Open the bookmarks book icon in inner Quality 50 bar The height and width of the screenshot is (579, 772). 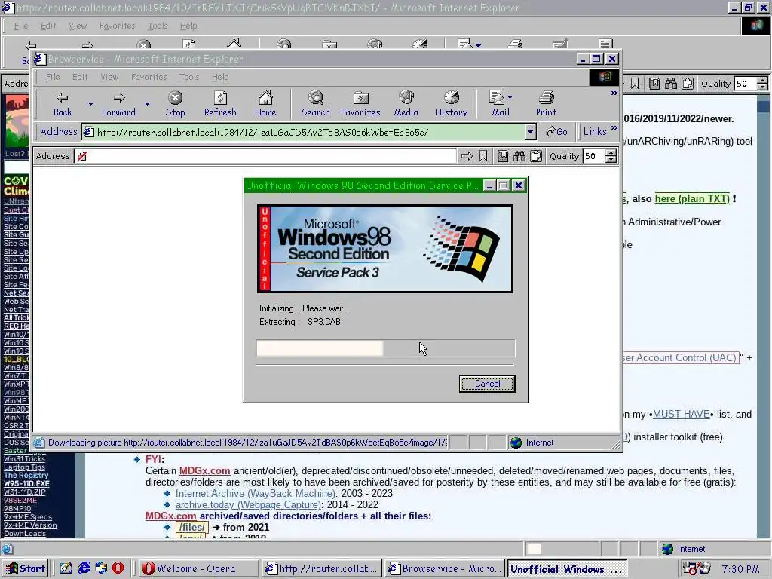[x=502, y=156]
